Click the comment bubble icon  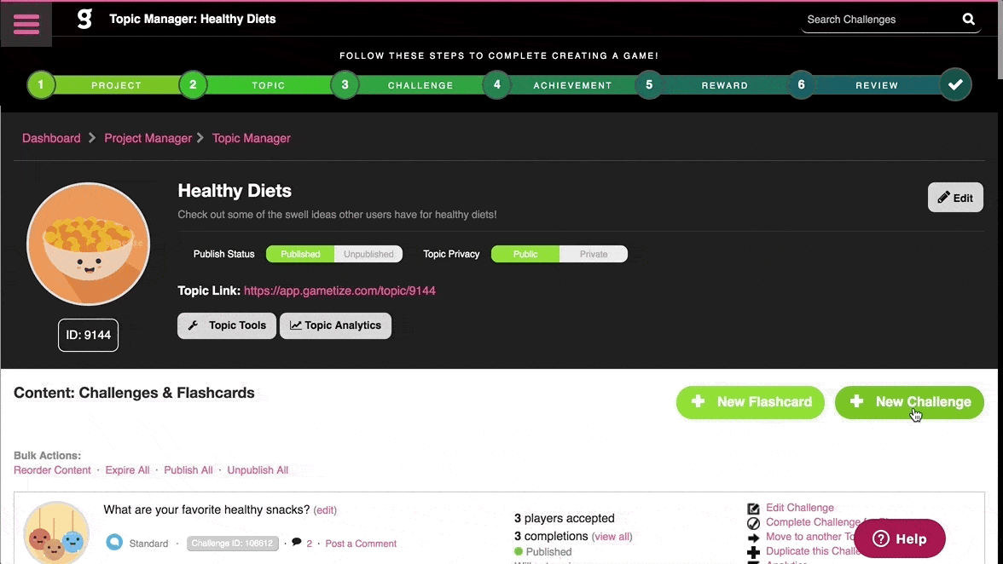(296, 542)
